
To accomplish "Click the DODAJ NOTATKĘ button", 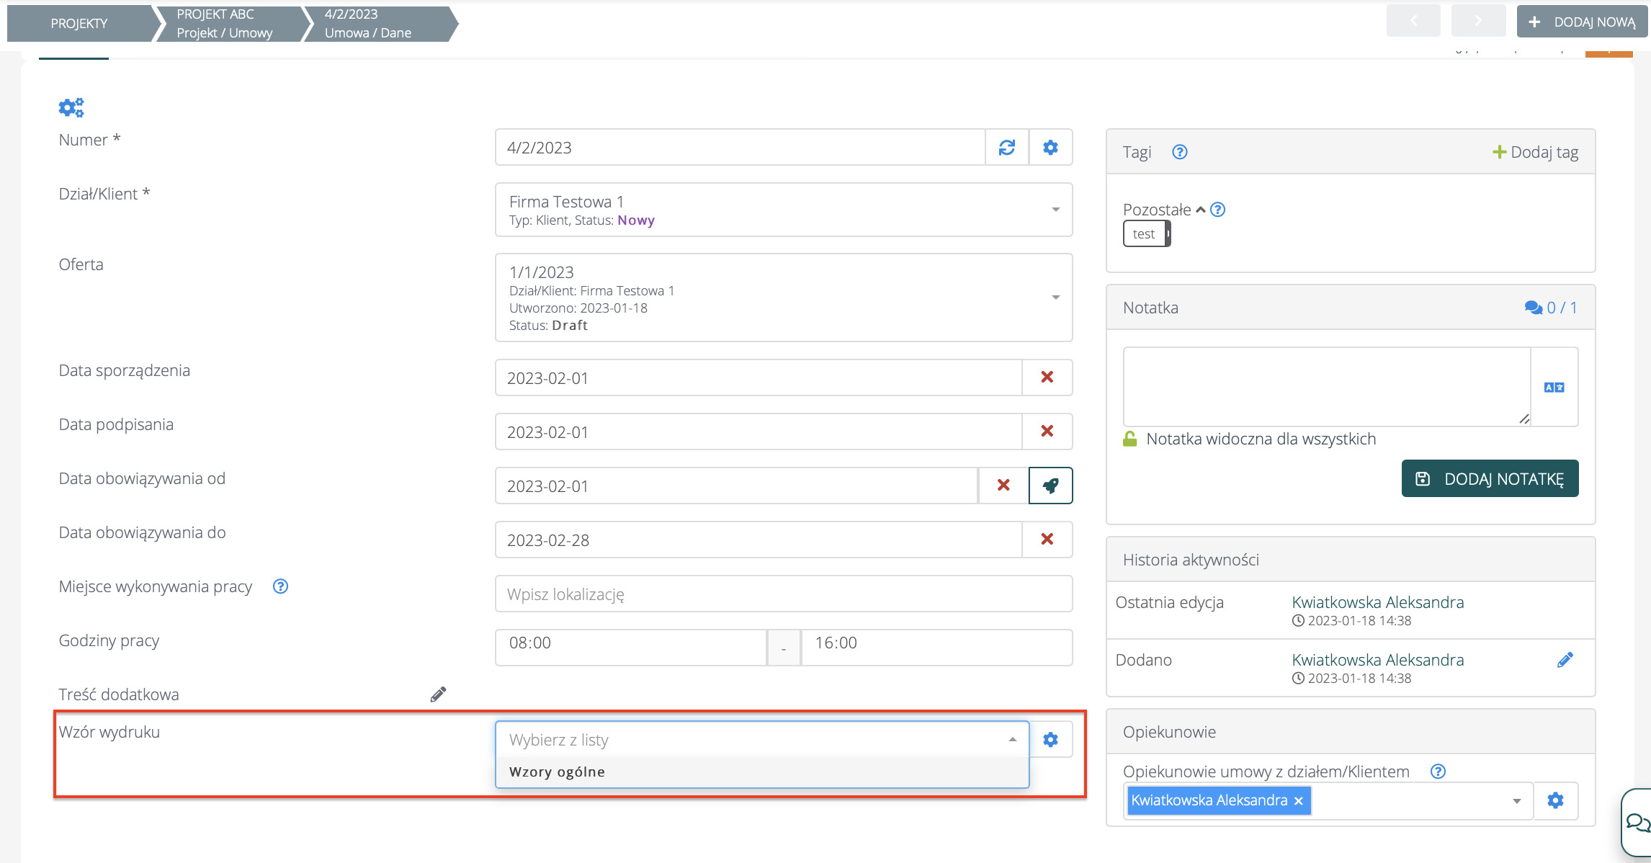I will pyautogui.click(x=1490, y=479).
